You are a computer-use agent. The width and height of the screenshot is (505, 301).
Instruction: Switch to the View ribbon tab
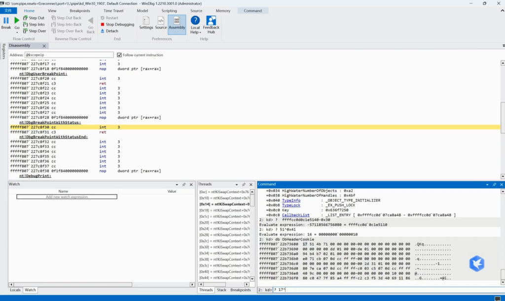(x=52, y=11)
